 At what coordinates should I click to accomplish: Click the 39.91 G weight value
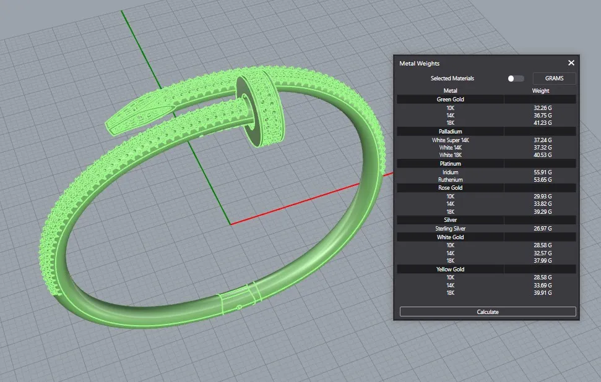tap(543, 293)
